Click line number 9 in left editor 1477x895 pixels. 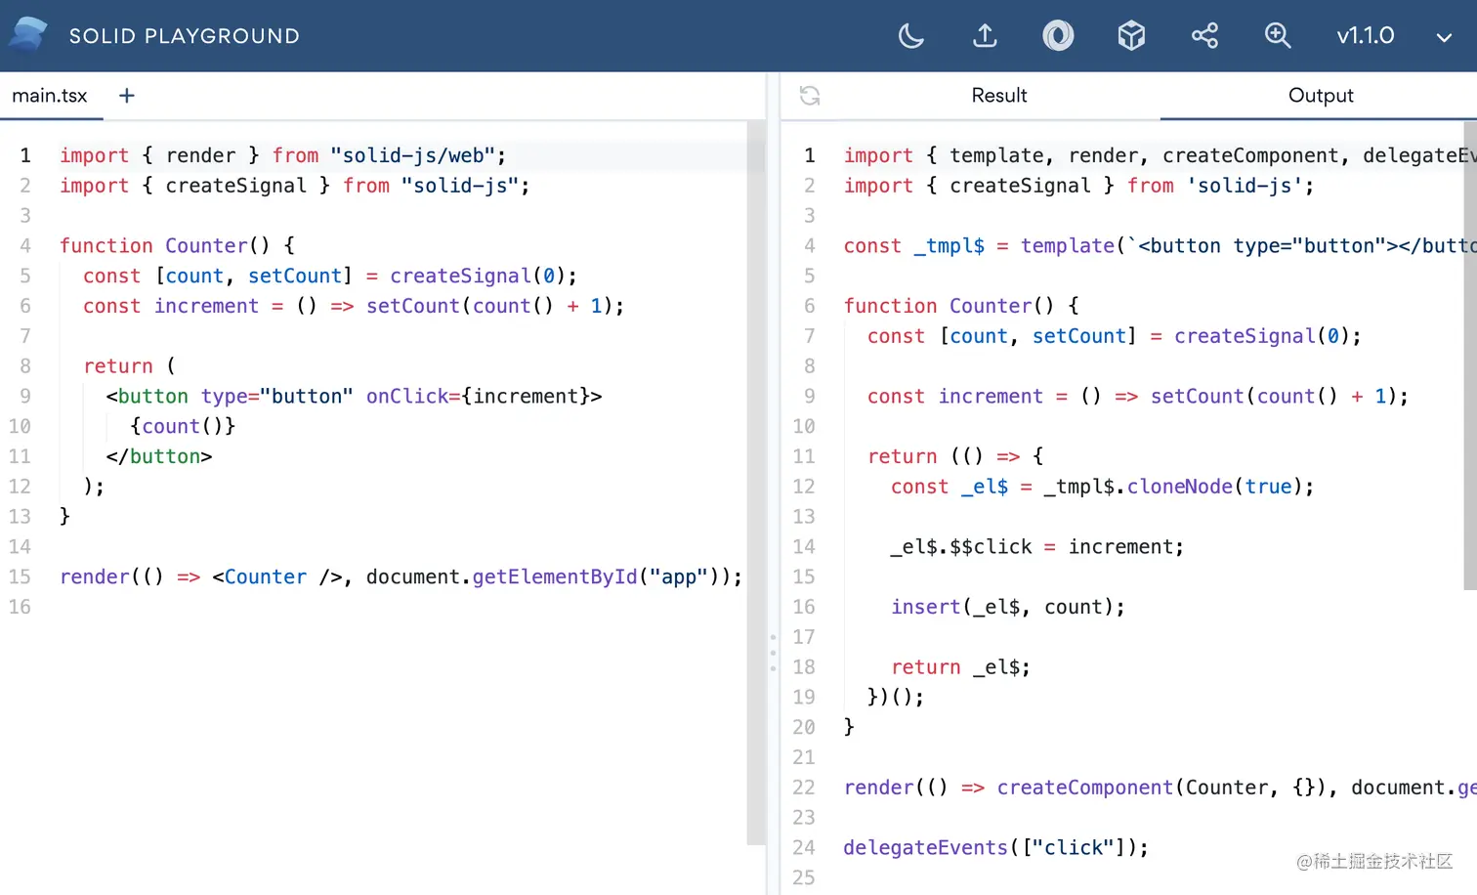(25, 396)
